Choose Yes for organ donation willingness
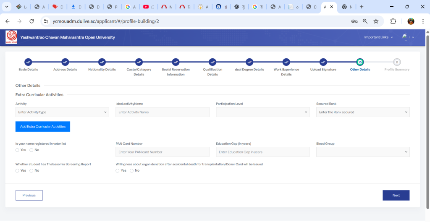430x222 pixels. [x=118, y=170]
